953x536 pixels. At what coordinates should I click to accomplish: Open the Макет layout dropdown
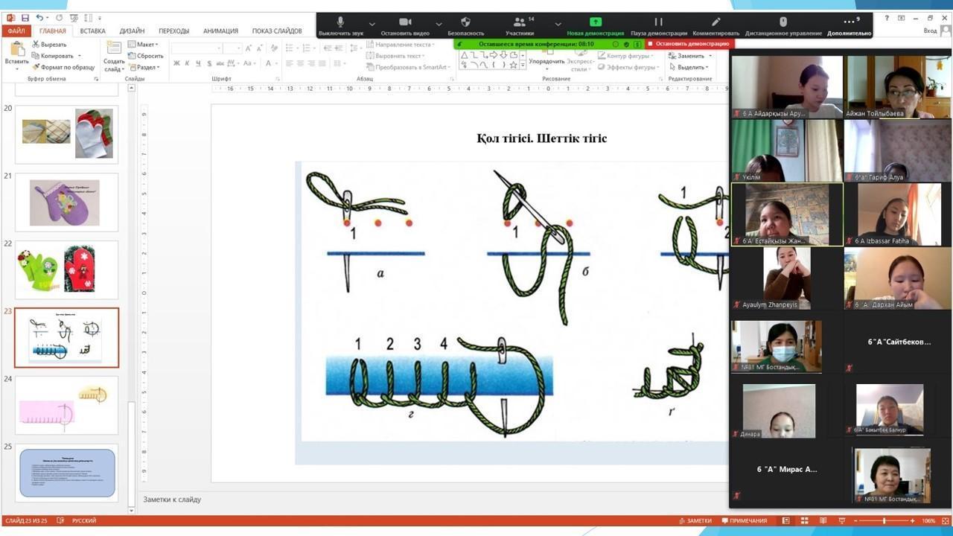pyautogui.click(x=144, y=45)
